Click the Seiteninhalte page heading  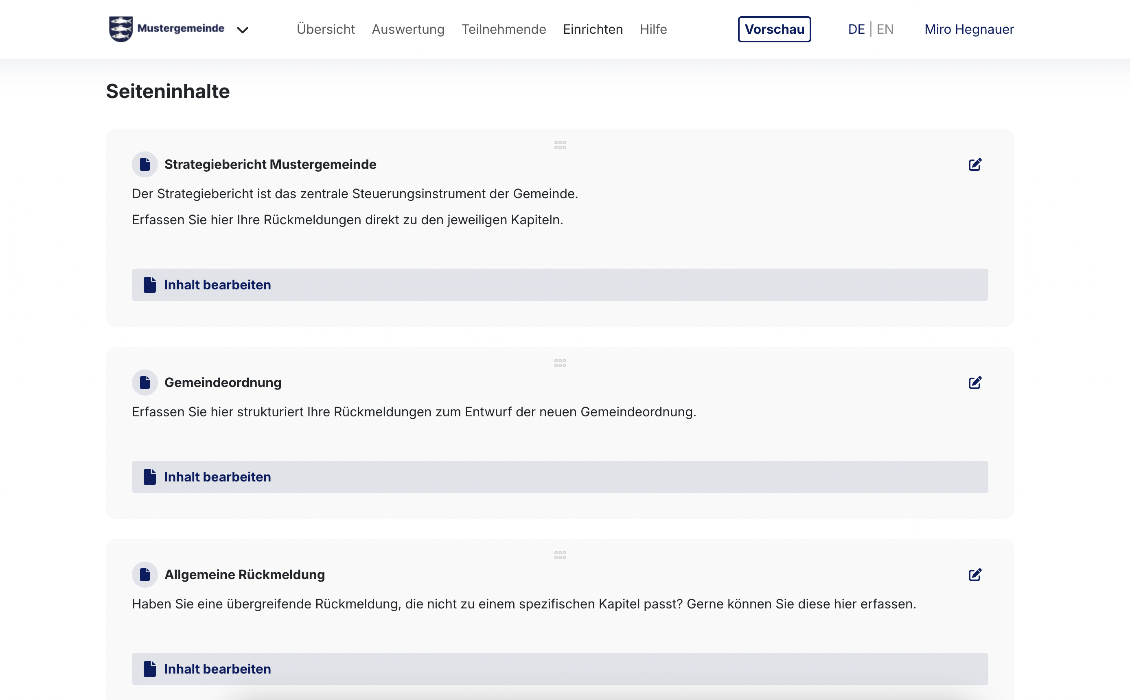(168, 91)
